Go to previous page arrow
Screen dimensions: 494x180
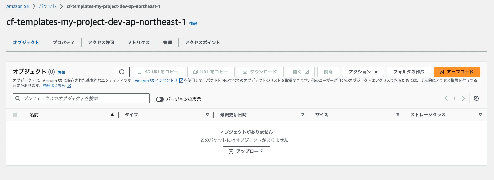coord(446,98)
